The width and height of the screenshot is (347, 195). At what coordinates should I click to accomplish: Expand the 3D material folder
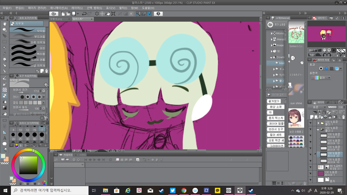272,51
